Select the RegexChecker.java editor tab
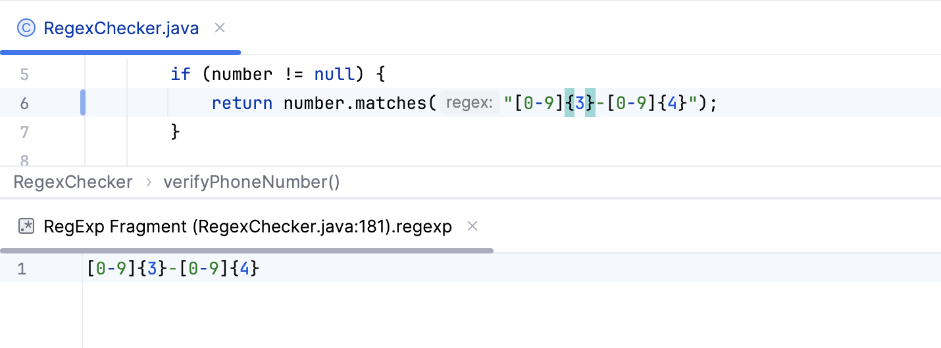This screenshot has height=348, width=941. tap(121, 28)
